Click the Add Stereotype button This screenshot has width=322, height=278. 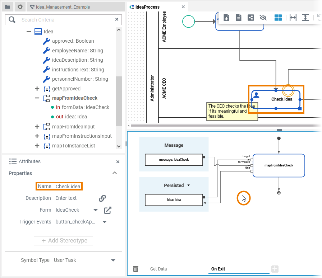(63, 241)
